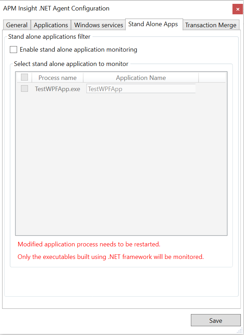The height and width of the screenshot is (335, 244).
Task: Click the .NET framework notice text
Action: [x=110, y=256]
